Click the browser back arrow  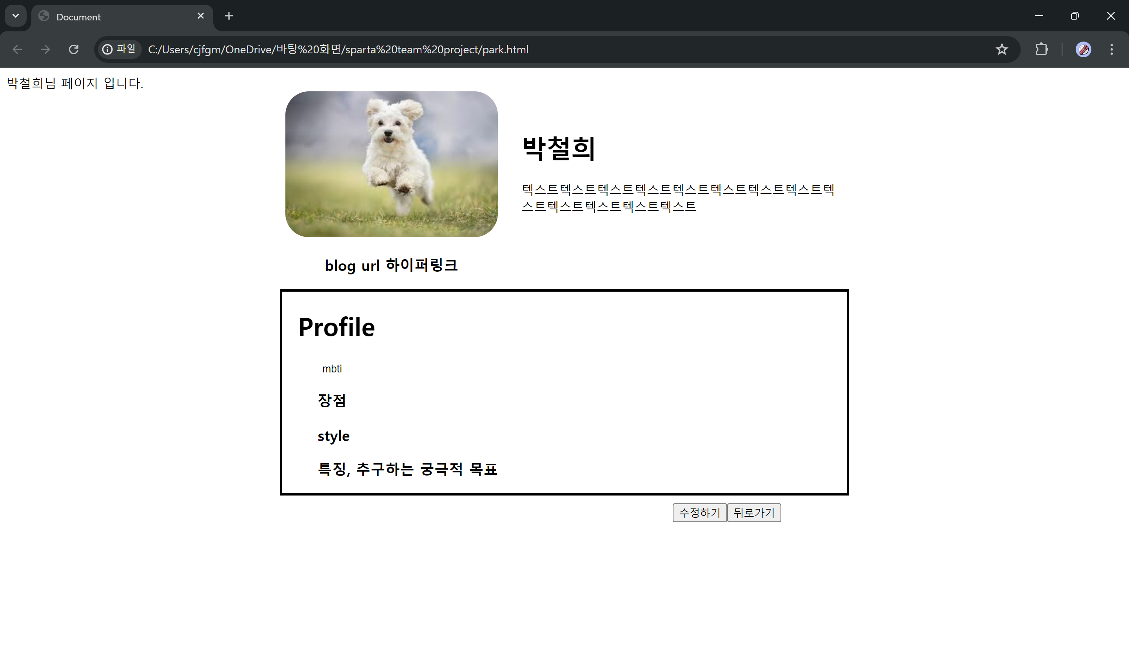pos(17,49)
